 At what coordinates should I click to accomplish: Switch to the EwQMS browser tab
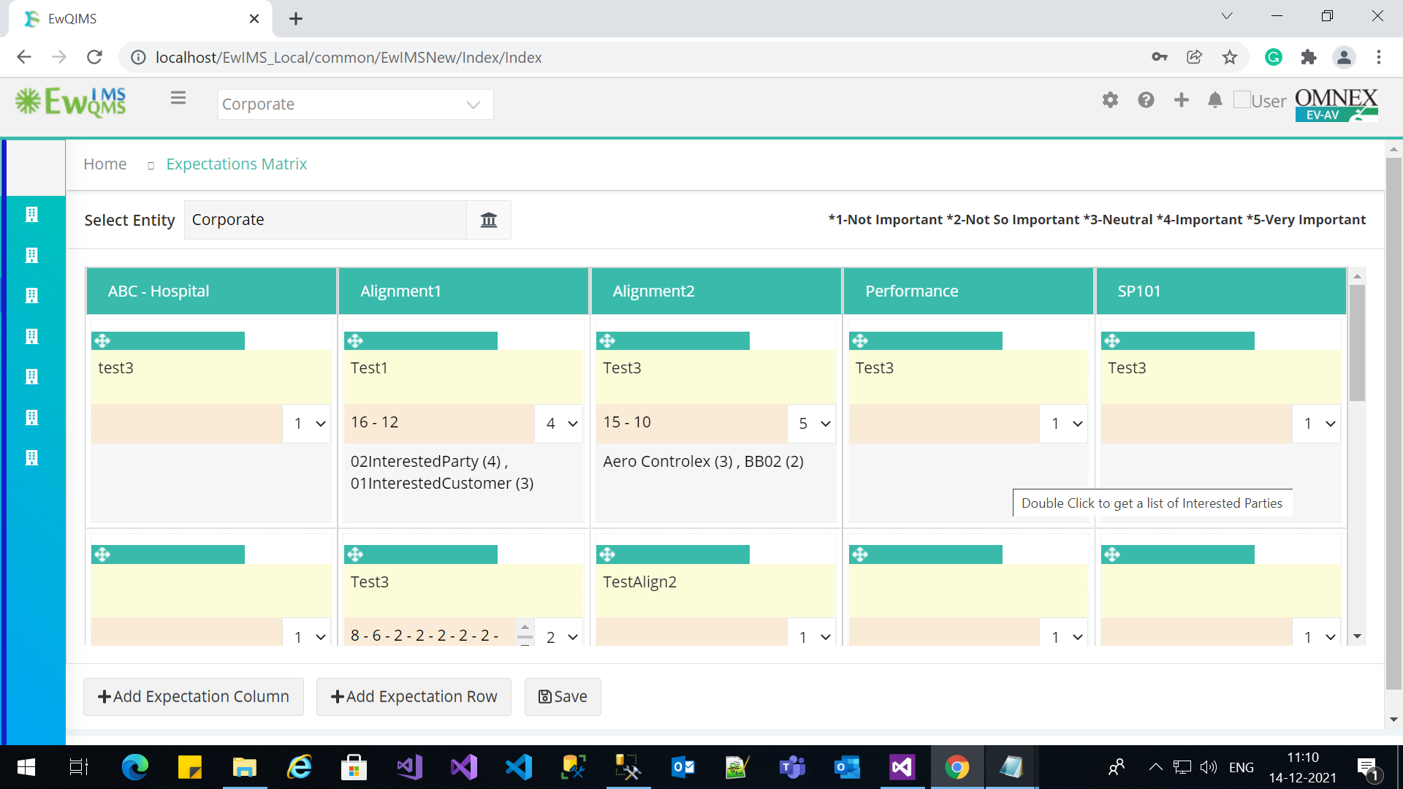pyautogui.click(x=141, y=19)
